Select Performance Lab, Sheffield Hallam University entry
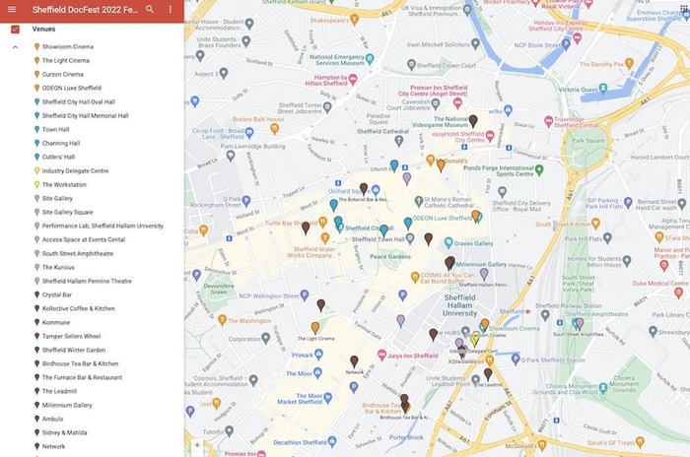Image resolution: width=690 pixels, height=457 pixels. 103,226
